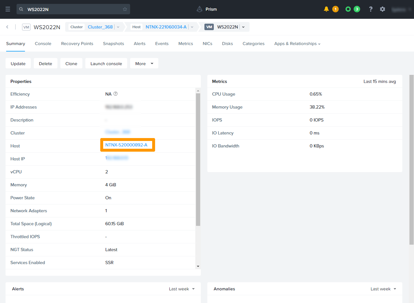Click the Efficiency tooltip question mark

tap(116, 94)
